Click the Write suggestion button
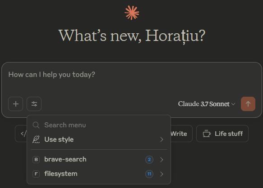The height and width of the screenshot is (188, 263). point(181,134)
